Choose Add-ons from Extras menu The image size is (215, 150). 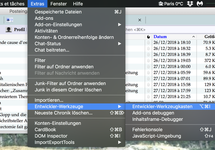(76, 18)
